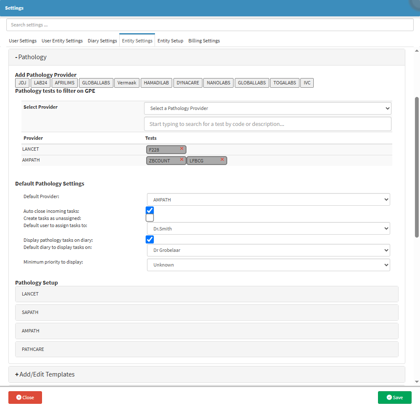Enable Create tasks as unassigned
420x408 pixels.
150,218
